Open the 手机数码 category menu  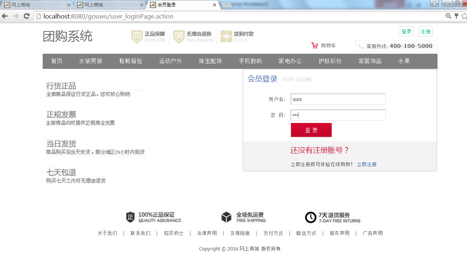pyautogui.click(x=250, y=61)
